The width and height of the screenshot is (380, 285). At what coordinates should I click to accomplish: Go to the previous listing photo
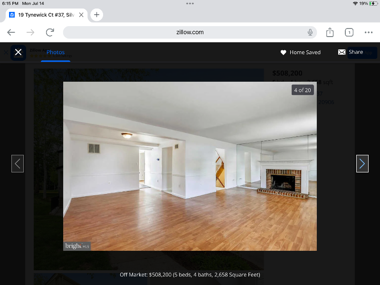click(18, 164)
